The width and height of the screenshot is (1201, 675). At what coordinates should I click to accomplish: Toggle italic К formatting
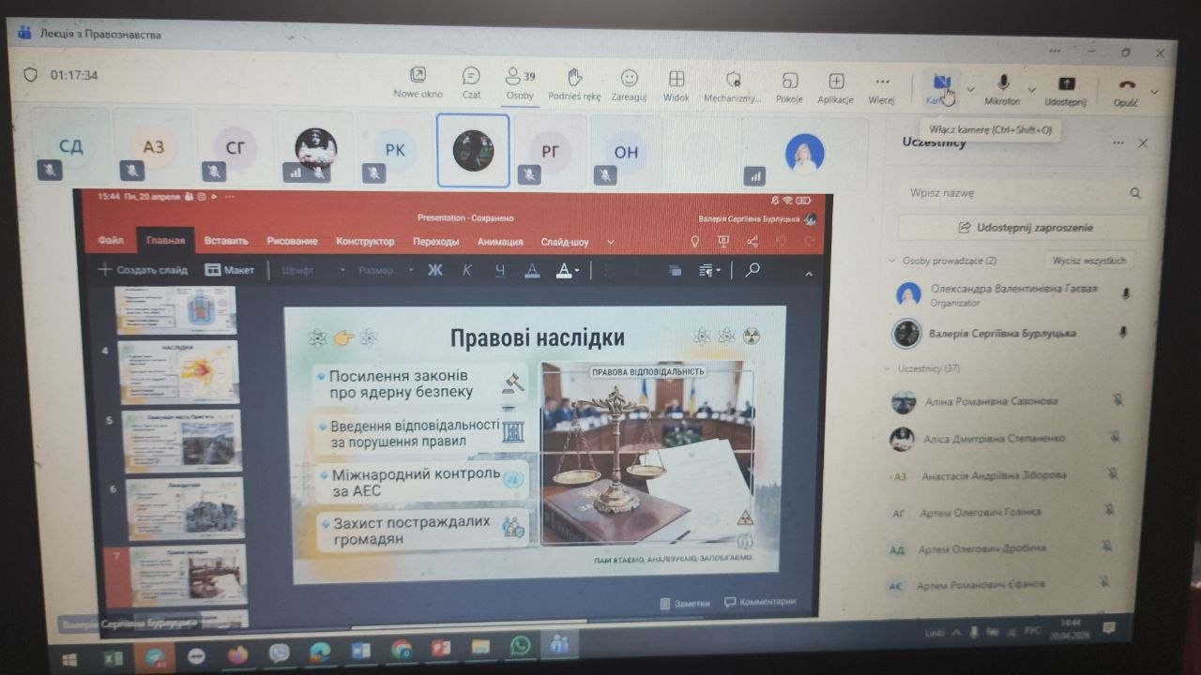click(467, 270)
